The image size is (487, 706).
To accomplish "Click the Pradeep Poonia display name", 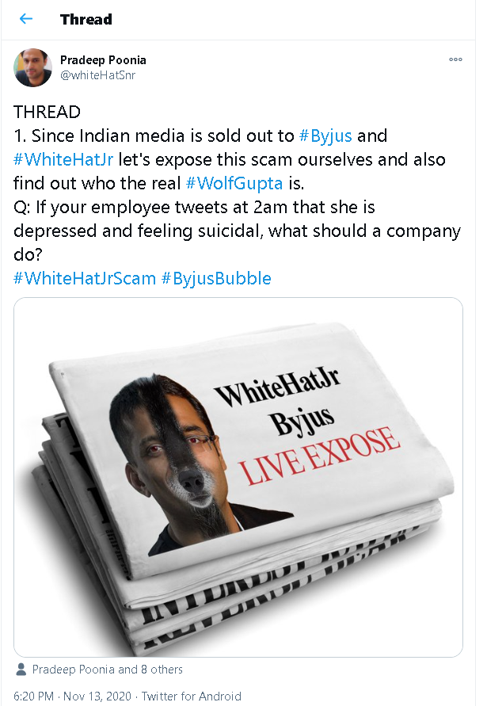I will 103,60.
